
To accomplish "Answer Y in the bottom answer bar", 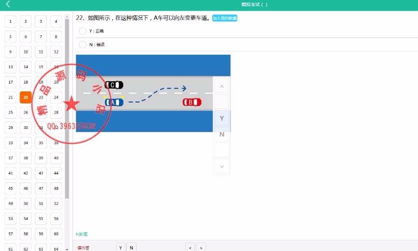I will 120,248.
